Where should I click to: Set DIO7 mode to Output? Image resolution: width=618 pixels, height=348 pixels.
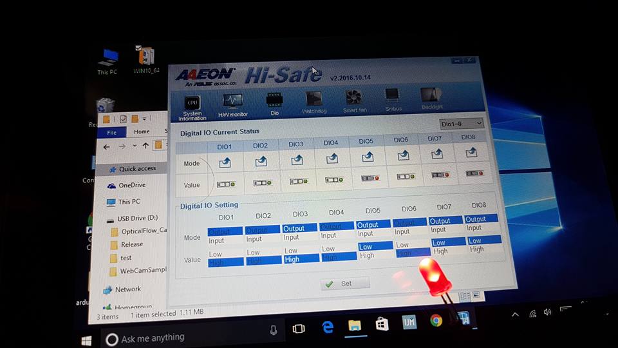coord(445,221)
